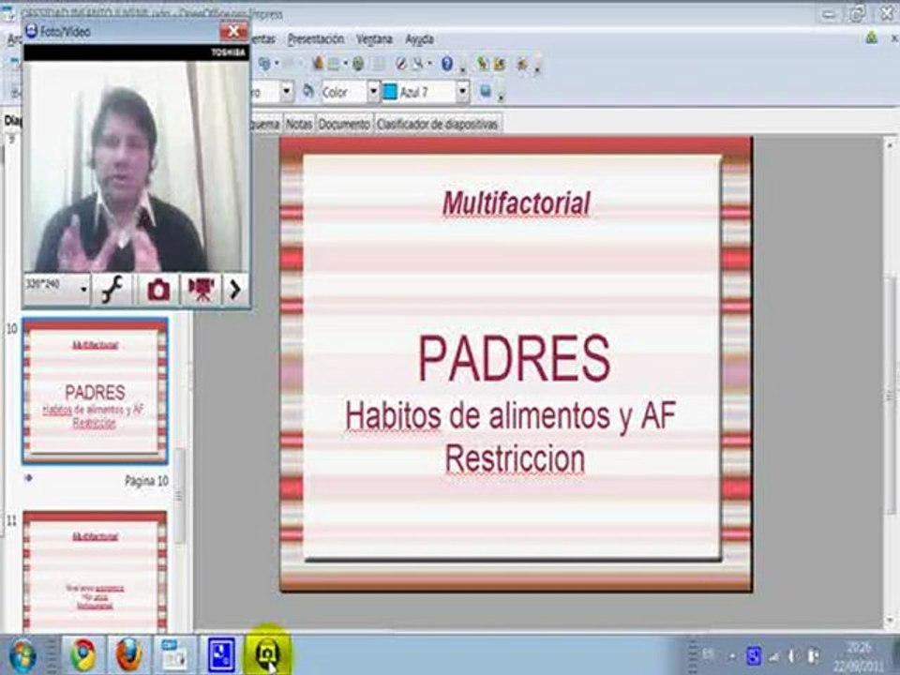Open the table icon dropdown arrow
This screenshot has width=900, height=675.
coord(346,64)
